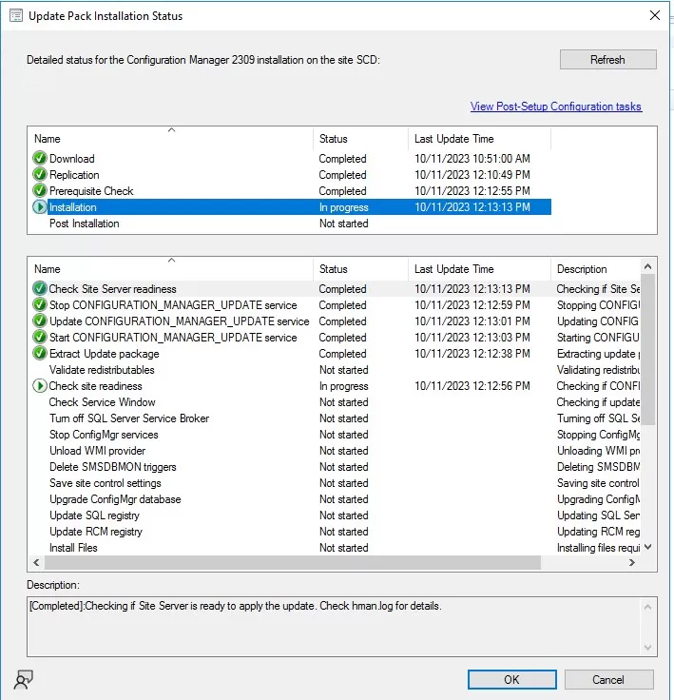Click the lower list horizontal scrollbar thumb
This screenshot has width=674, height=700.
tap(293, 562)
